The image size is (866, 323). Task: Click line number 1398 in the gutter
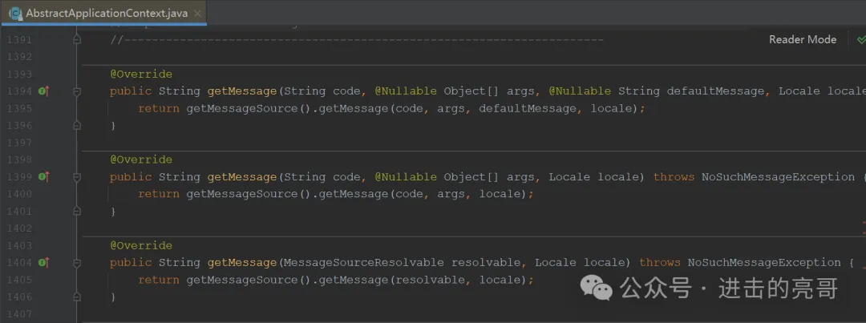click(x=18, y=159)
